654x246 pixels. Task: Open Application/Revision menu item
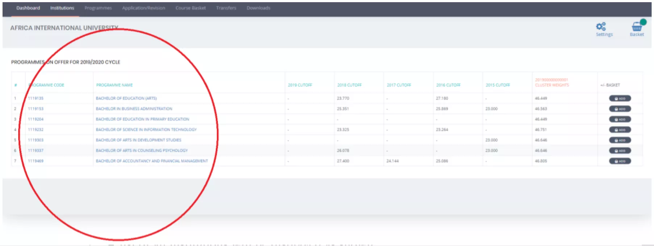pyautogui.click(x=143, y=8)
